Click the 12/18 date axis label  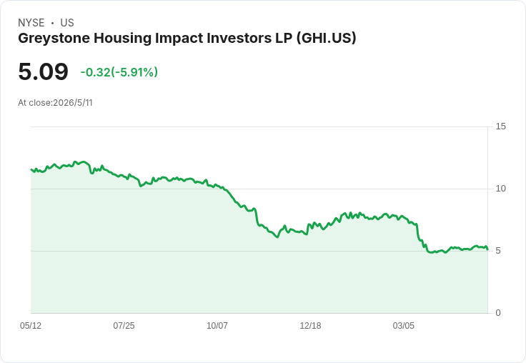point(310,325)
